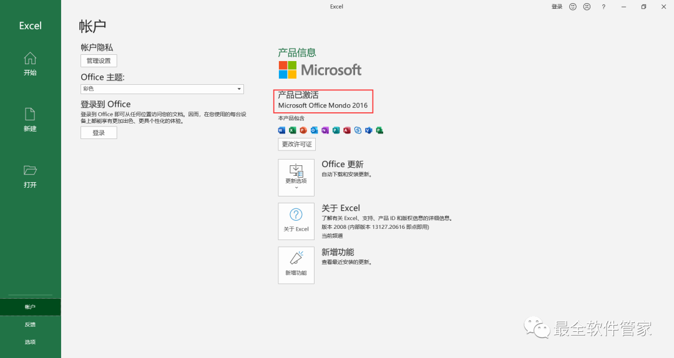Screen dimensions: 674x358
Task: Open help with the question mark icon
Action: pos(603,6)
